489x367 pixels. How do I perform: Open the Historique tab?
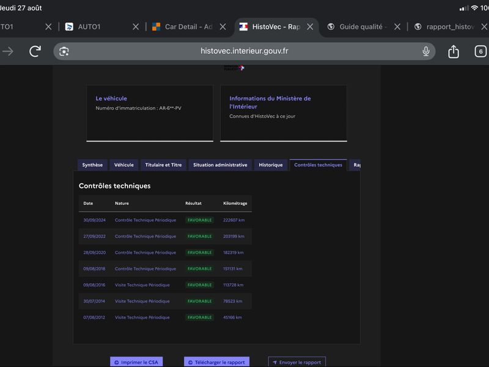[271, 165]
